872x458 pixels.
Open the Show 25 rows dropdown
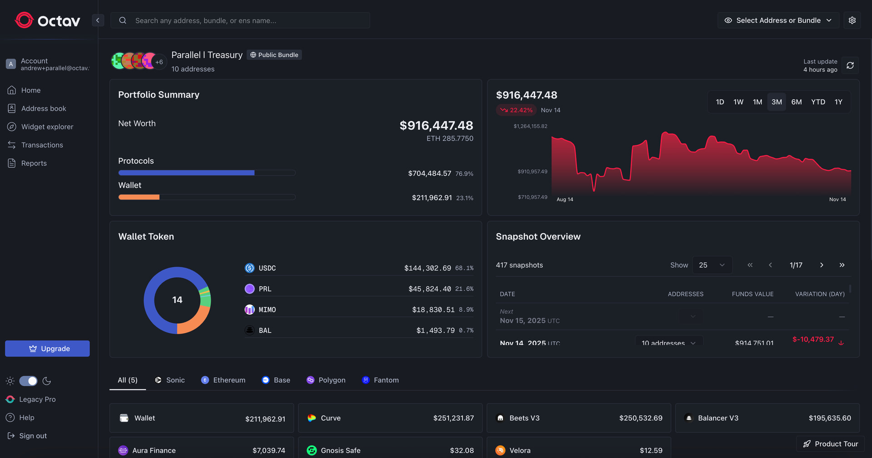(x=712, y=265)
